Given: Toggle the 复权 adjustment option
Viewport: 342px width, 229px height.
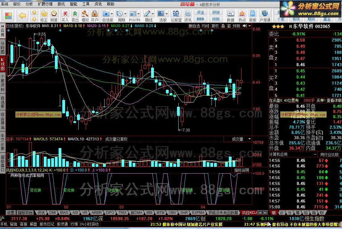Looking at the screenshot, I should point(215,26).
